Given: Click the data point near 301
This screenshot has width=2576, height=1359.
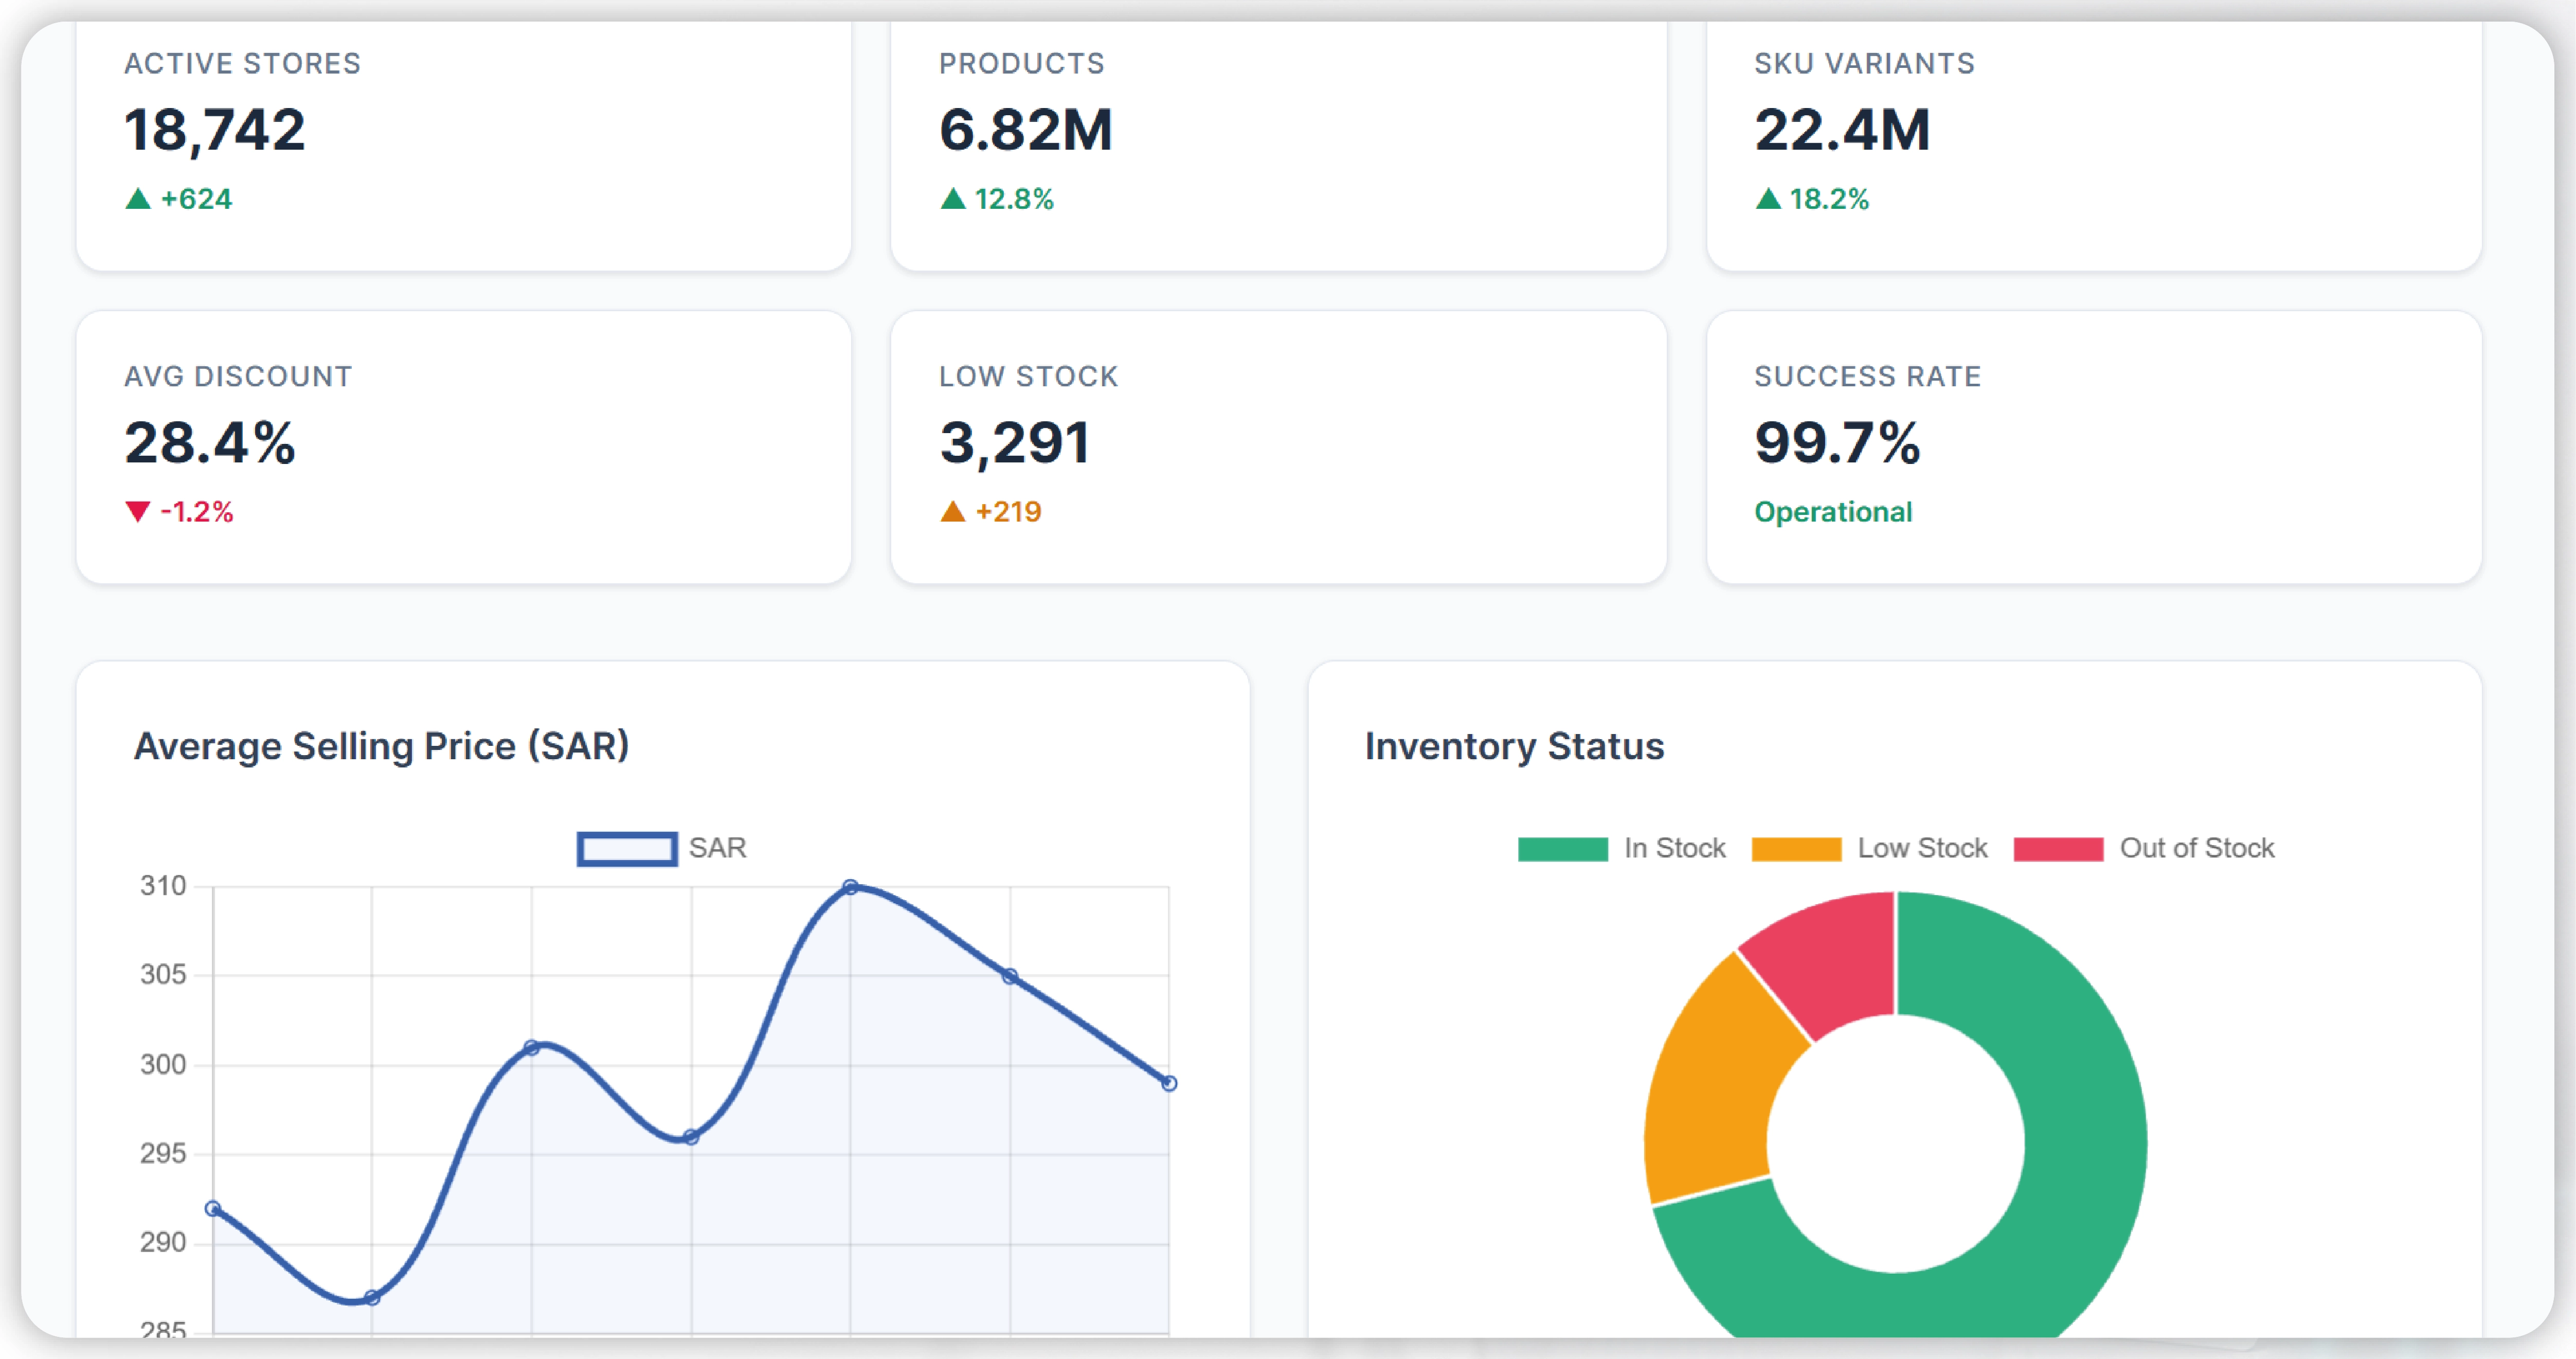Looking at the screenshot, I should [532, 1048].
